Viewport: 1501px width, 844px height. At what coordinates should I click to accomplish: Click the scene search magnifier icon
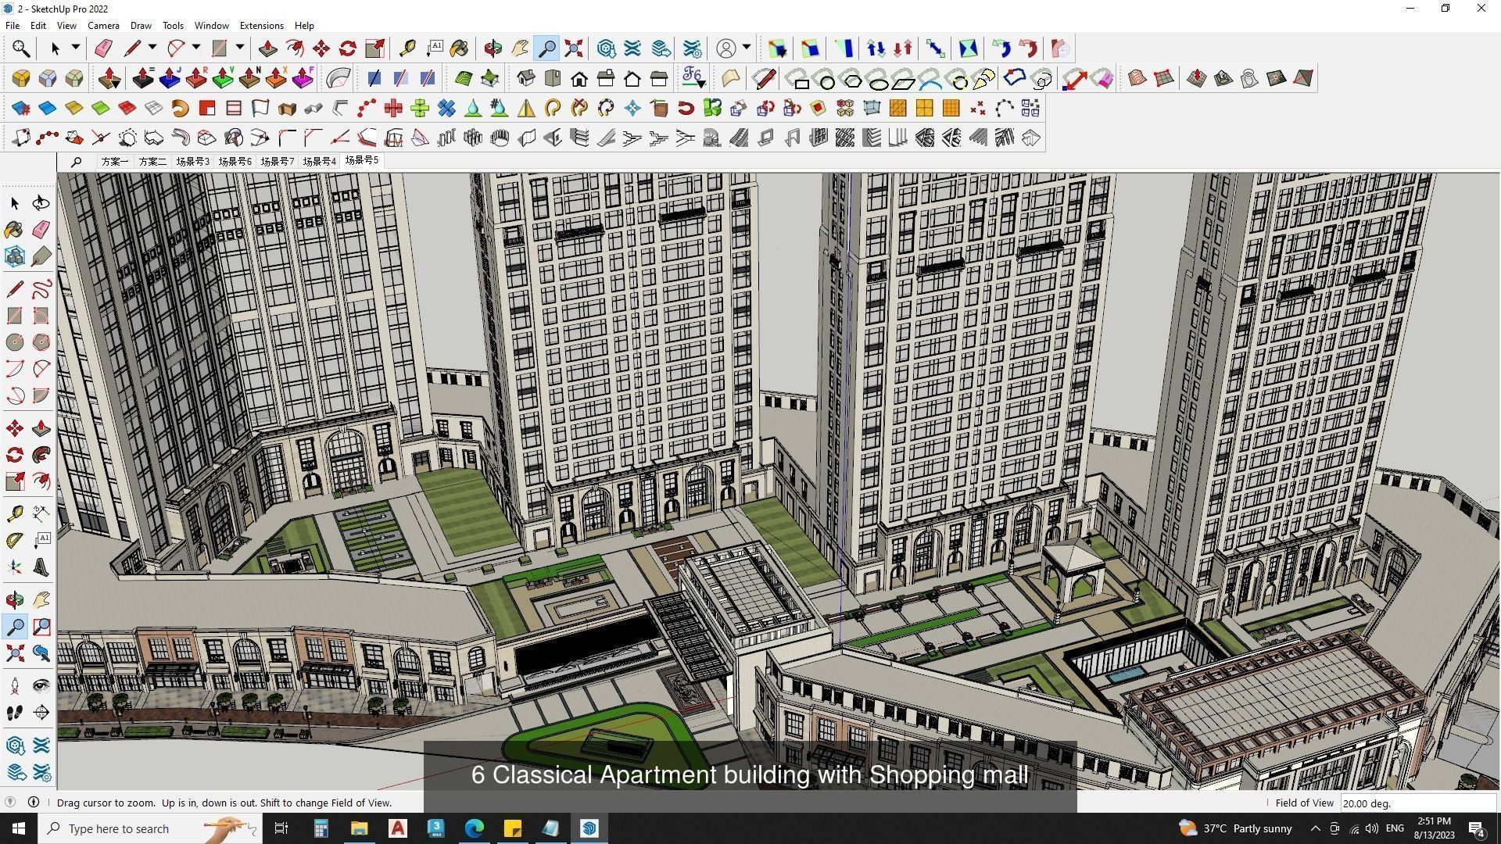[x=76, y=162]
